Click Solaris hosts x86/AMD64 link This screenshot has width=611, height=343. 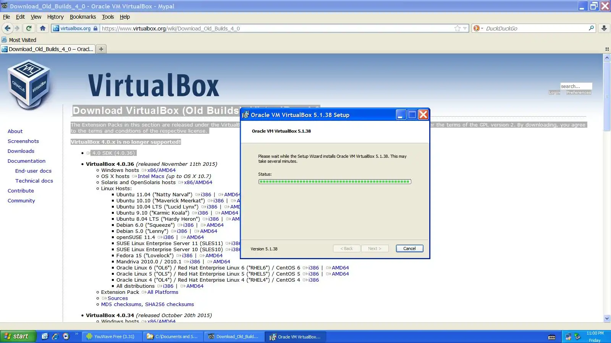click(x=198, y=183)
